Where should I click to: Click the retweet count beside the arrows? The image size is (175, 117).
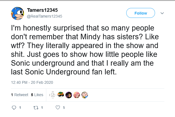(42, 108)
